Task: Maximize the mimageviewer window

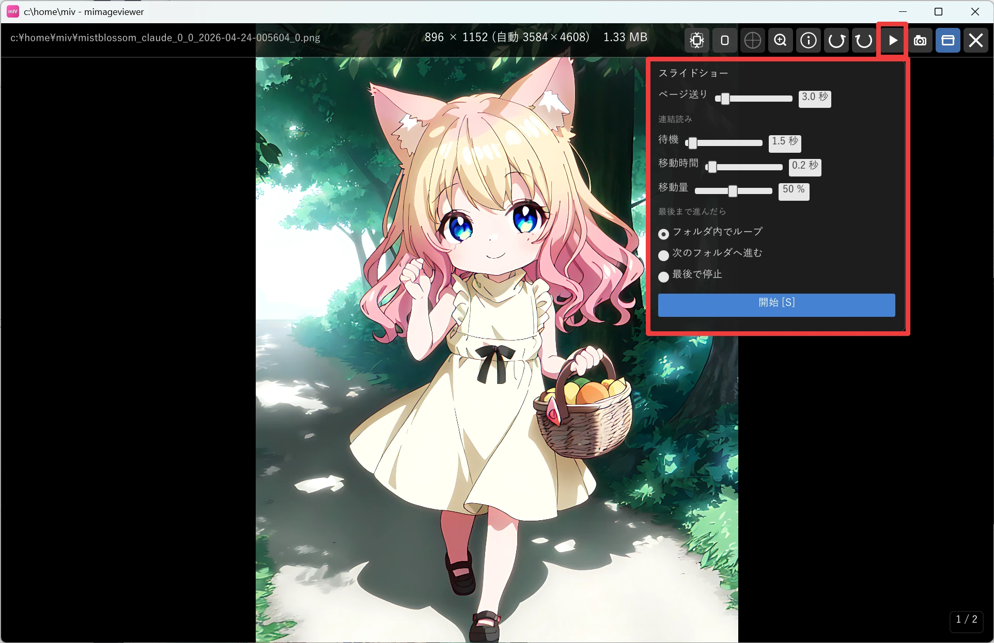Action: [x=939, y=11]
